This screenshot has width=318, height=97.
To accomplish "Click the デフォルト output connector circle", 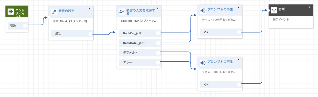I will [x=158, y=53].
